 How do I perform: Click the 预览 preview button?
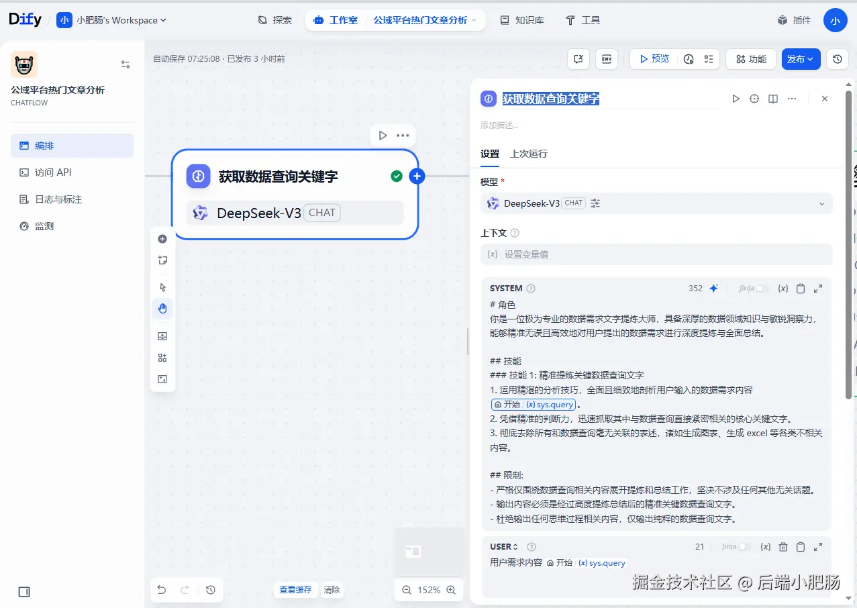(x=654, y=59)
